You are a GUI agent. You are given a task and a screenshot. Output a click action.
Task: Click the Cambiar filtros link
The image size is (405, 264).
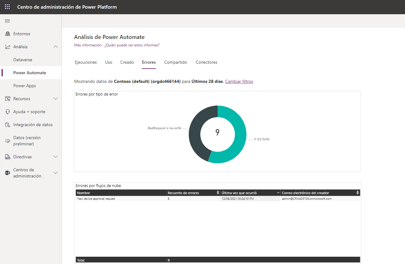(239, 81)
